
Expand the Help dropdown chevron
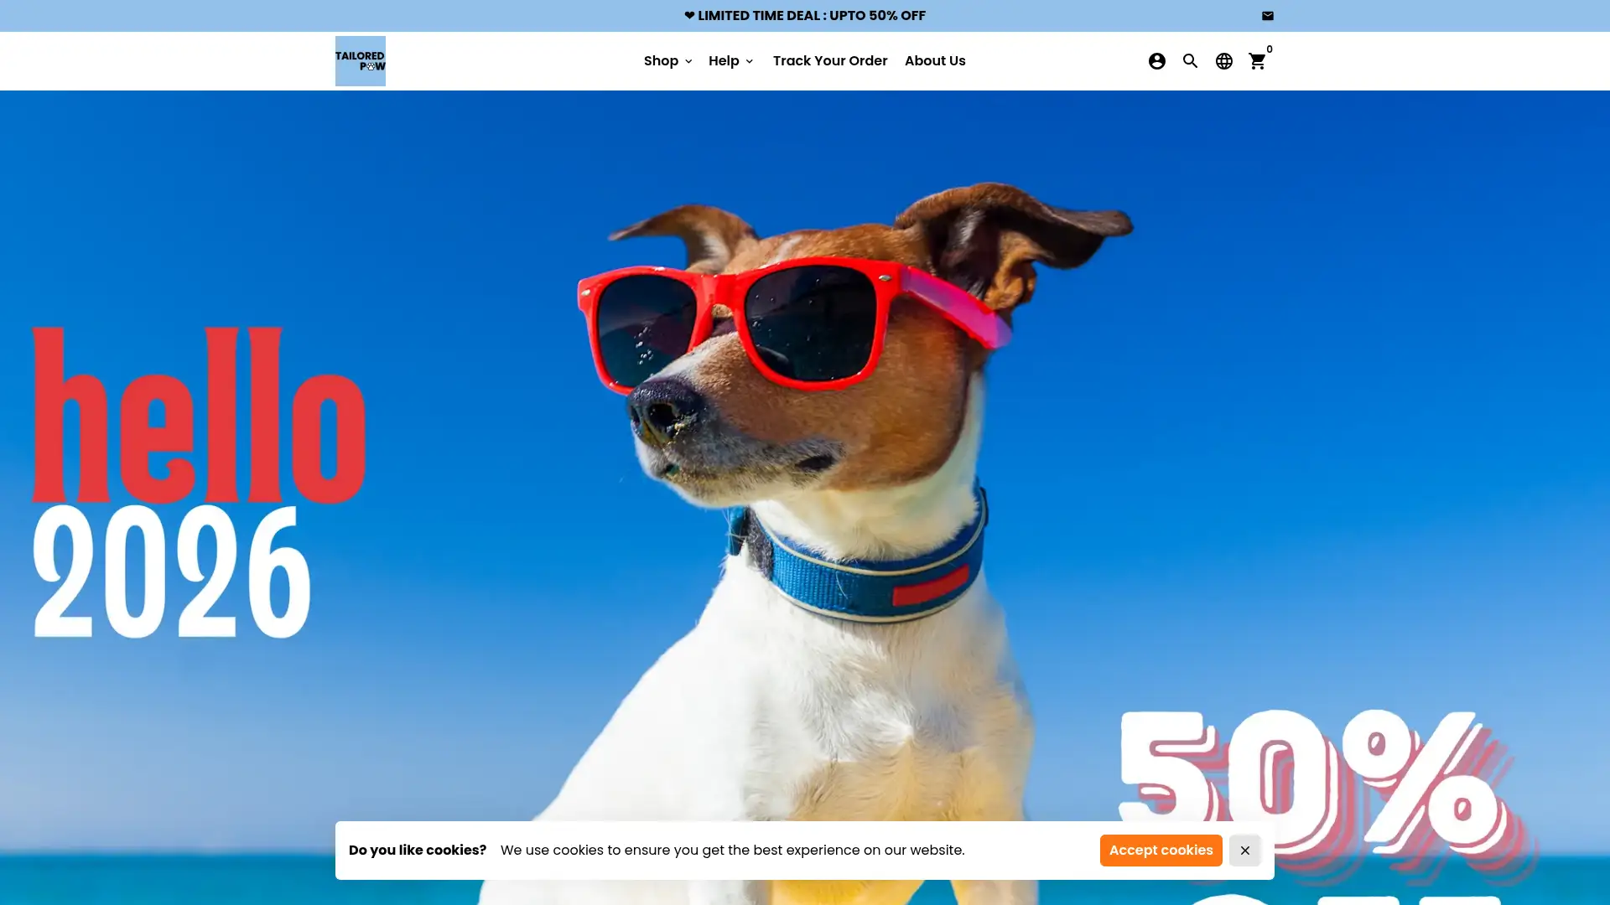(750, 60)
